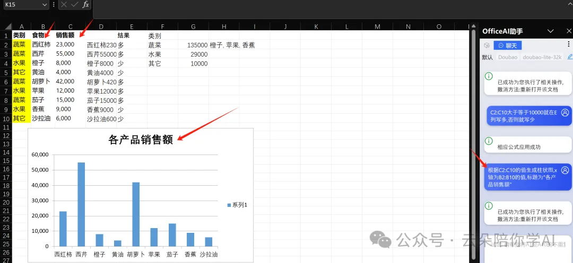Collapse the OfficeAI助手 panel with the chevron
Image resolution: width=573 pixels, height=263 pixels.
click(552, 31)
